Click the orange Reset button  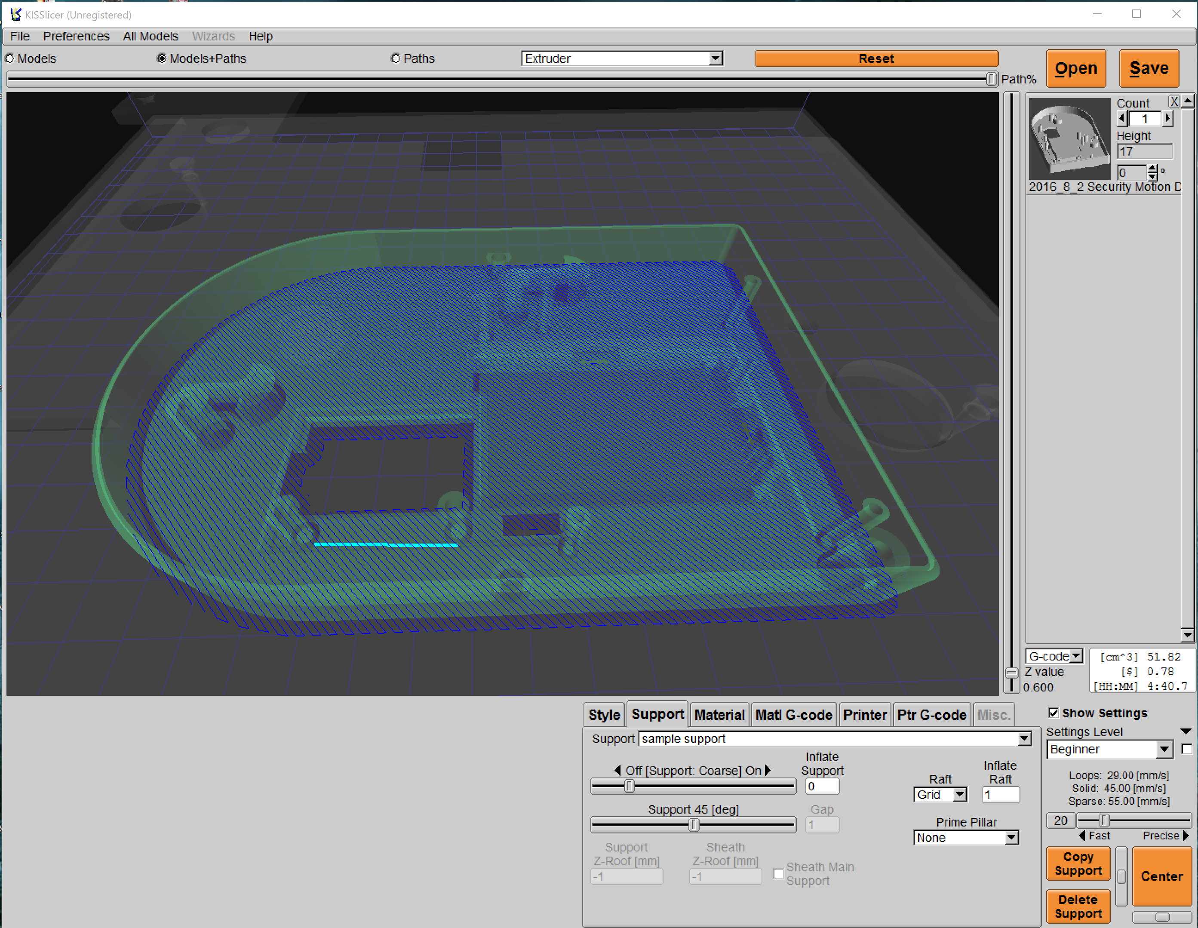pyautogui.click(x=876, y=58)
